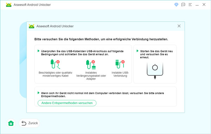Click green arrow beside Starten Sie das Gerät

click(138, 51)
